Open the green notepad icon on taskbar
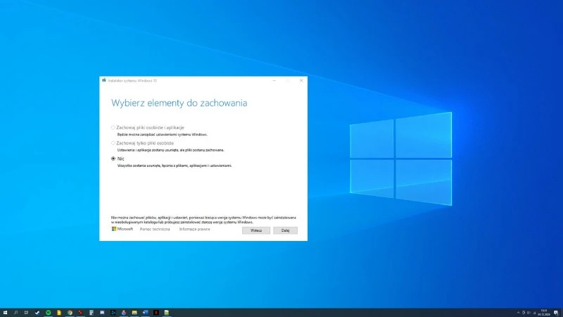Screen dimensions: 563x317 [167, 313]
